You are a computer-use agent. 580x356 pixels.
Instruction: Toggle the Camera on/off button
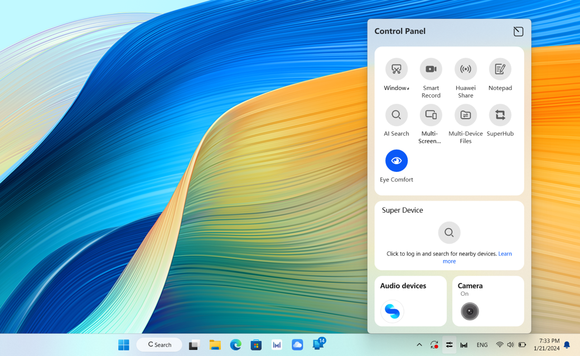coord(470,311)
